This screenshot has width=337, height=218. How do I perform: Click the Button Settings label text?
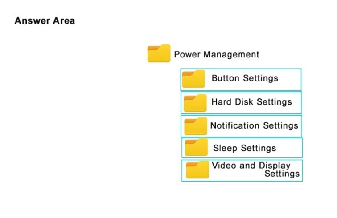point(245,78)
